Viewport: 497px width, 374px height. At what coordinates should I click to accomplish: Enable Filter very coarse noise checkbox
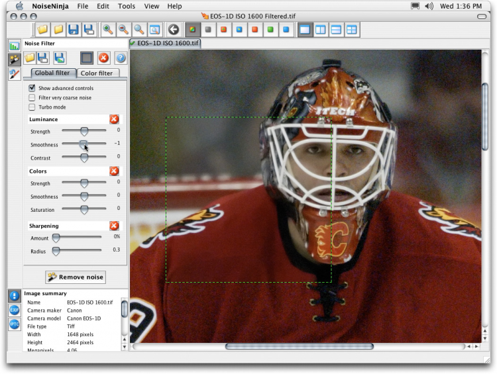point(32,97)
